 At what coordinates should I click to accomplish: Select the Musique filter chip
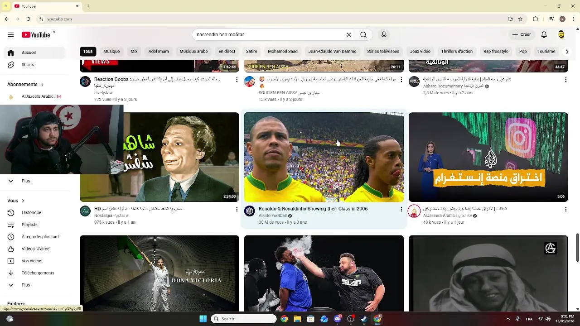pos(111,52)
